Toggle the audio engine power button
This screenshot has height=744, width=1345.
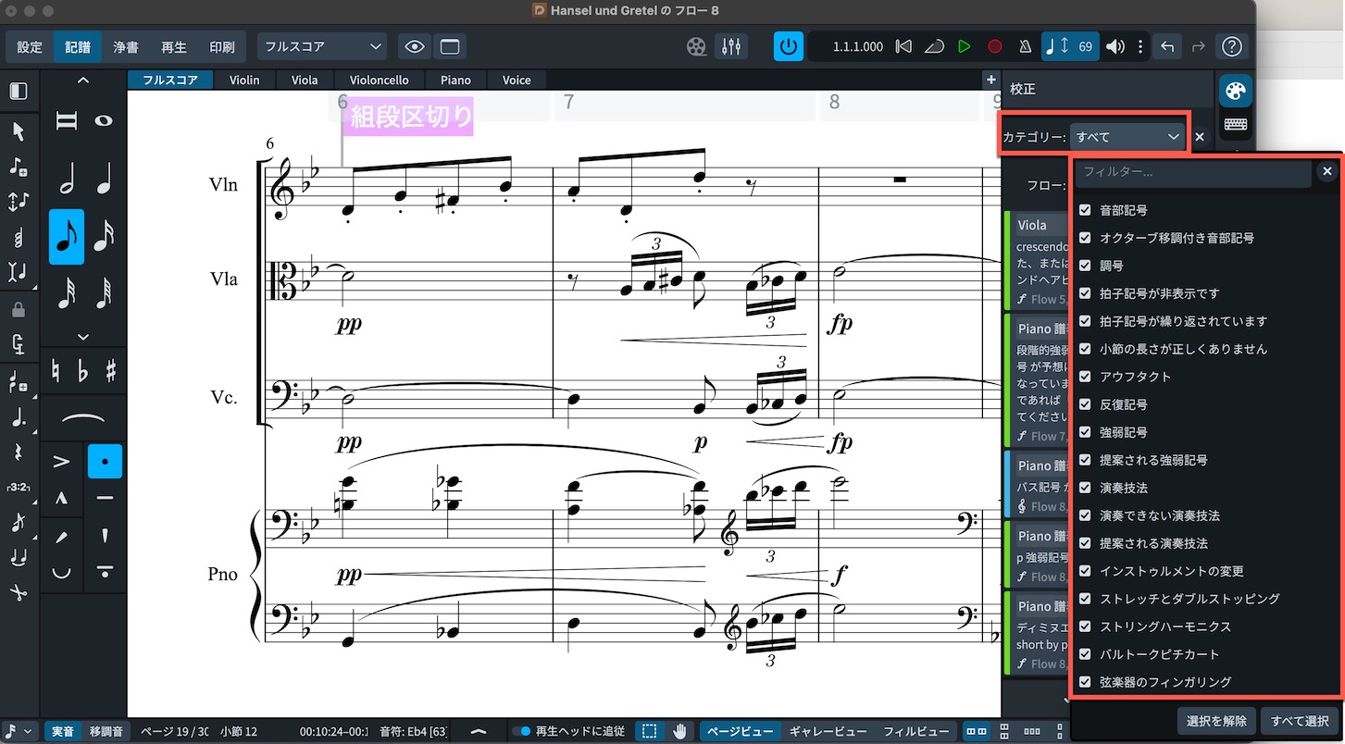[x=789, y=46]
